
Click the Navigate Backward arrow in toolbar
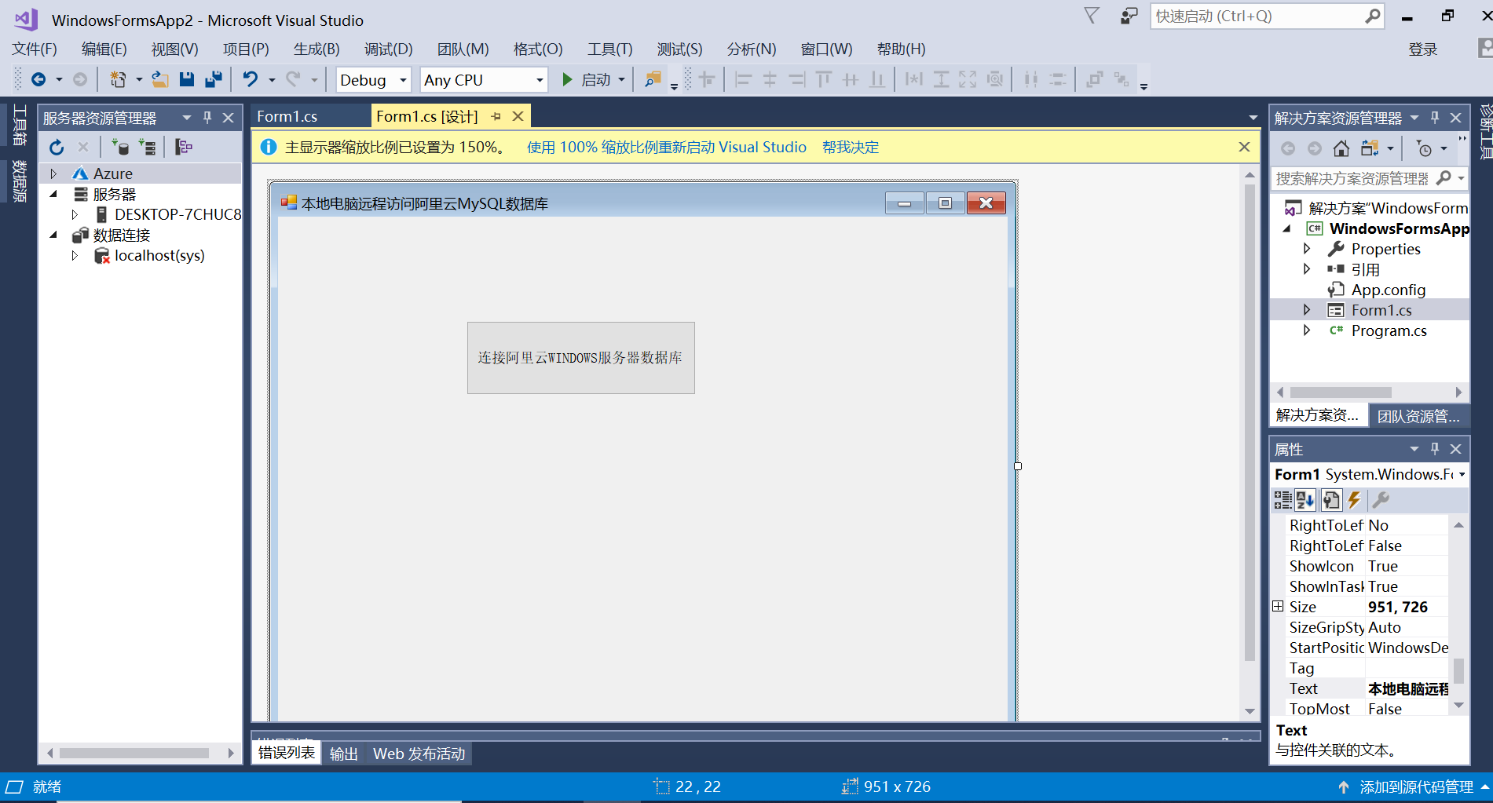[38, 79]
